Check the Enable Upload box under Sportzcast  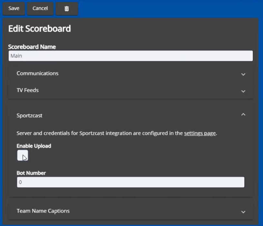22,155
